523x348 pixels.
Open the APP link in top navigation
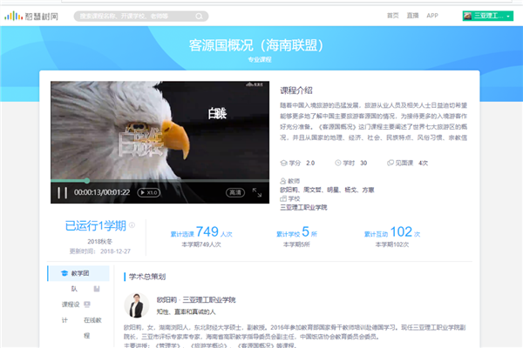[x=432, y=16]
